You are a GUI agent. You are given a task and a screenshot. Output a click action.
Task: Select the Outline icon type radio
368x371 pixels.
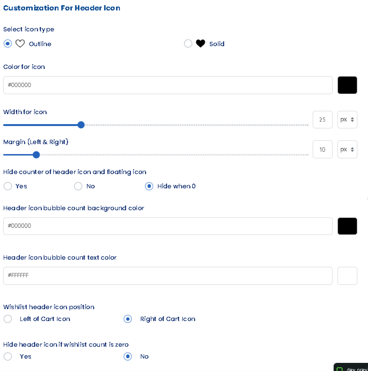tap(8, 44)
